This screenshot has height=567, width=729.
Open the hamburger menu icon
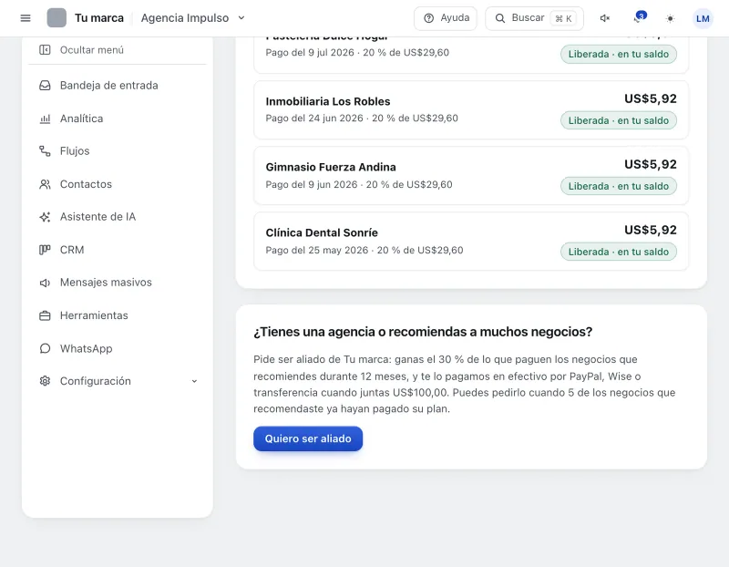tap(26, 18)
